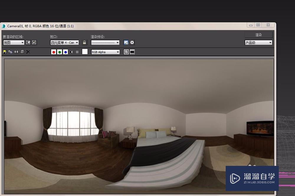Save the rendered image with the disk icon
This screenshot has height=196, width=295.
click(4, 52)
